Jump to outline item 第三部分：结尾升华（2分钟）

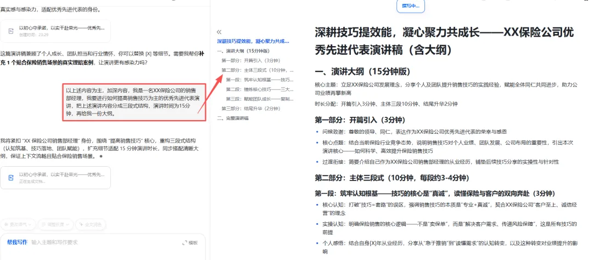(251, 109)
